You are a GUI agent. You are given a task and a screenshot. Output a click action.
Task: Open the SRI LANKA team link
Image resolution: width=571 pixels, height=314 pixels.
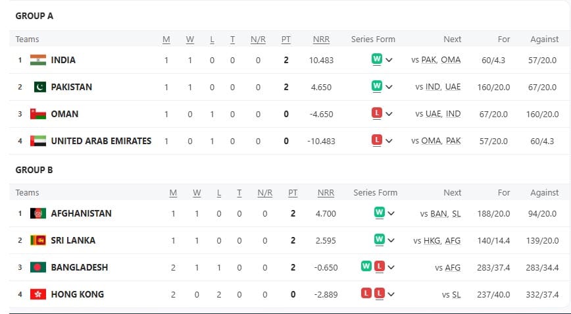(73, 240)
